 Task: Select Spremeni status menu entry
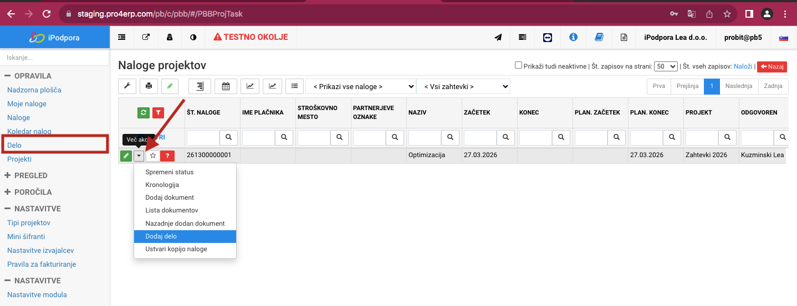click(x=185, y=172)
